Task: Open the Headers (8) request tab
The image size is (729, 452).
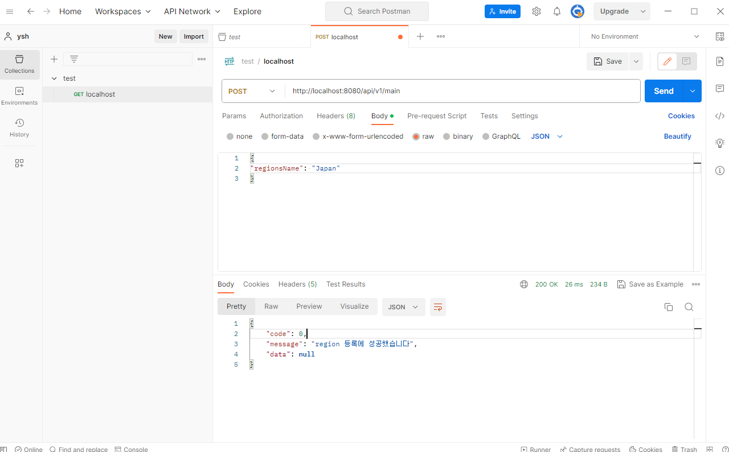Action: pos(336,116)
